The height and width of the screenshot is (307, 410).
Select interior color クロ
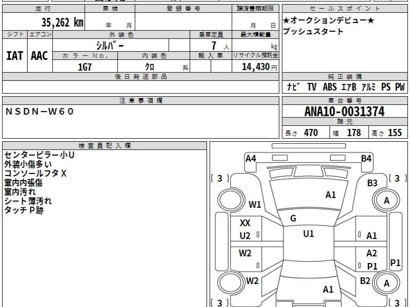pyautogui.click(x=150, y=67)
